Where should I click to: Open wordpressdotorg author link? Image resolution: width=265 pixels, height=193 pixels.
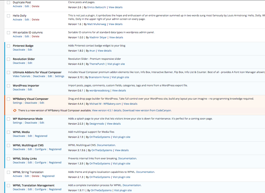pos(99,91)
